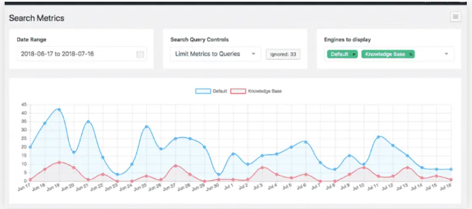Click the blue Default legend color box

tap(203, 91)
